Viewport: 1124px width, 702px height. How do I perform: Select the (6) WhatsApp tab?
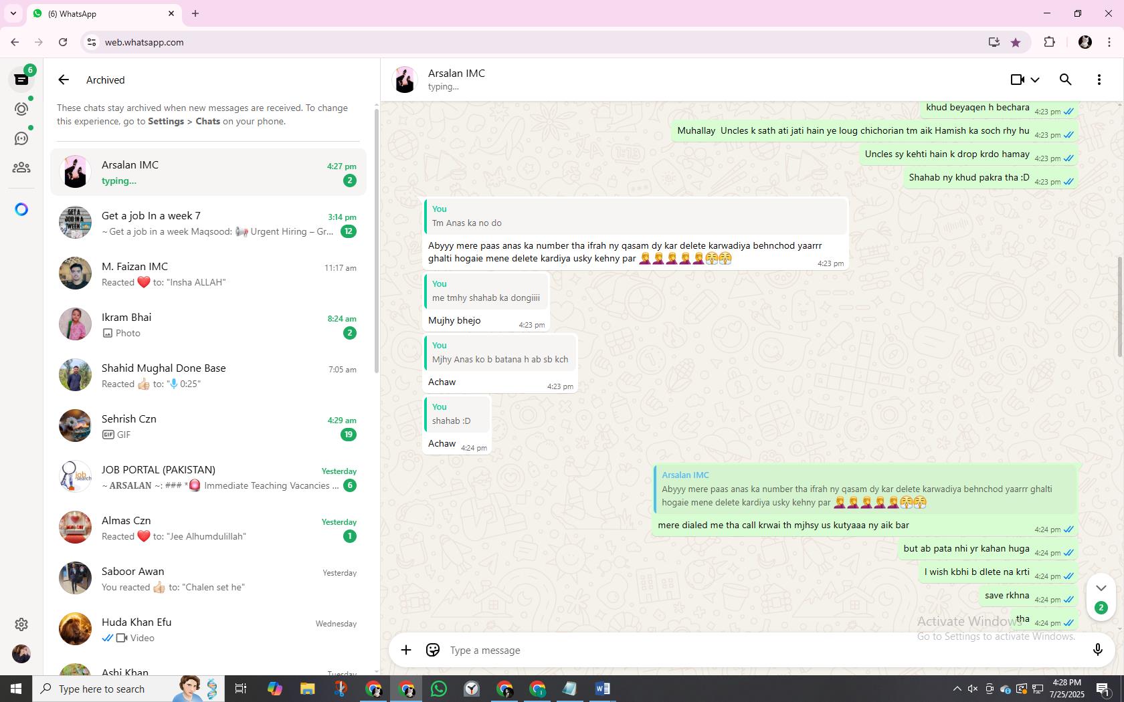104,13
